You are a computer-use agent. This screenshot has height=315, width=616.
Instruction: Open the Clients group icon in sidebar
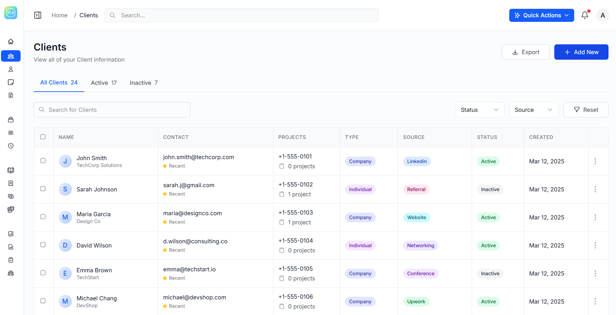[x=11, y=56]
